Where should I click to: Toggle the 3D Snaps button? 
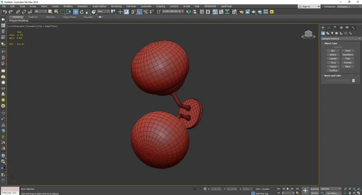[133, 12]
